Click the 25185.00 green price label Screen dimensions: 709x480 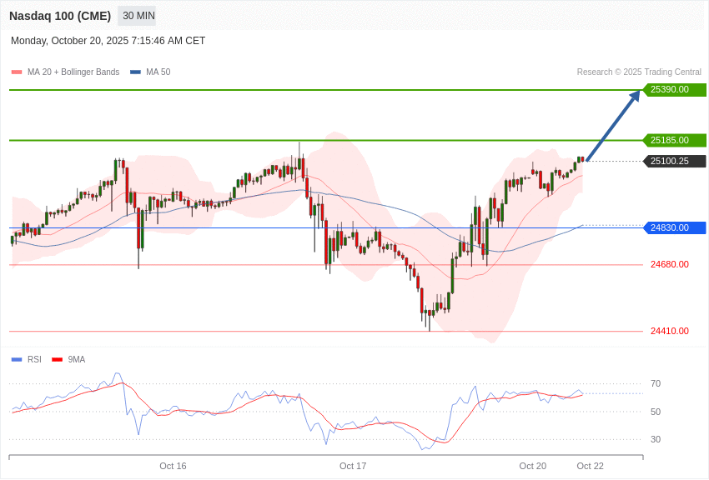[x=675, y=140]
